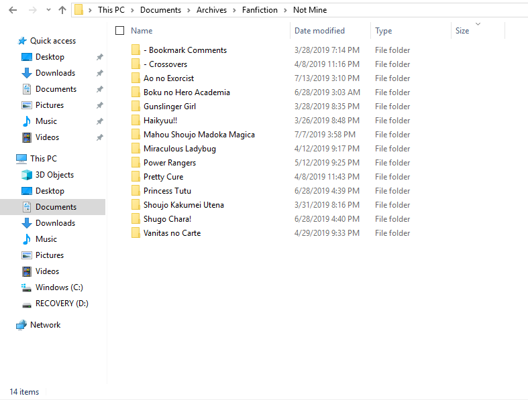528x400 pixels.
Task: Select highlighted Documents under This PC
Action: [x=52, y=207]
